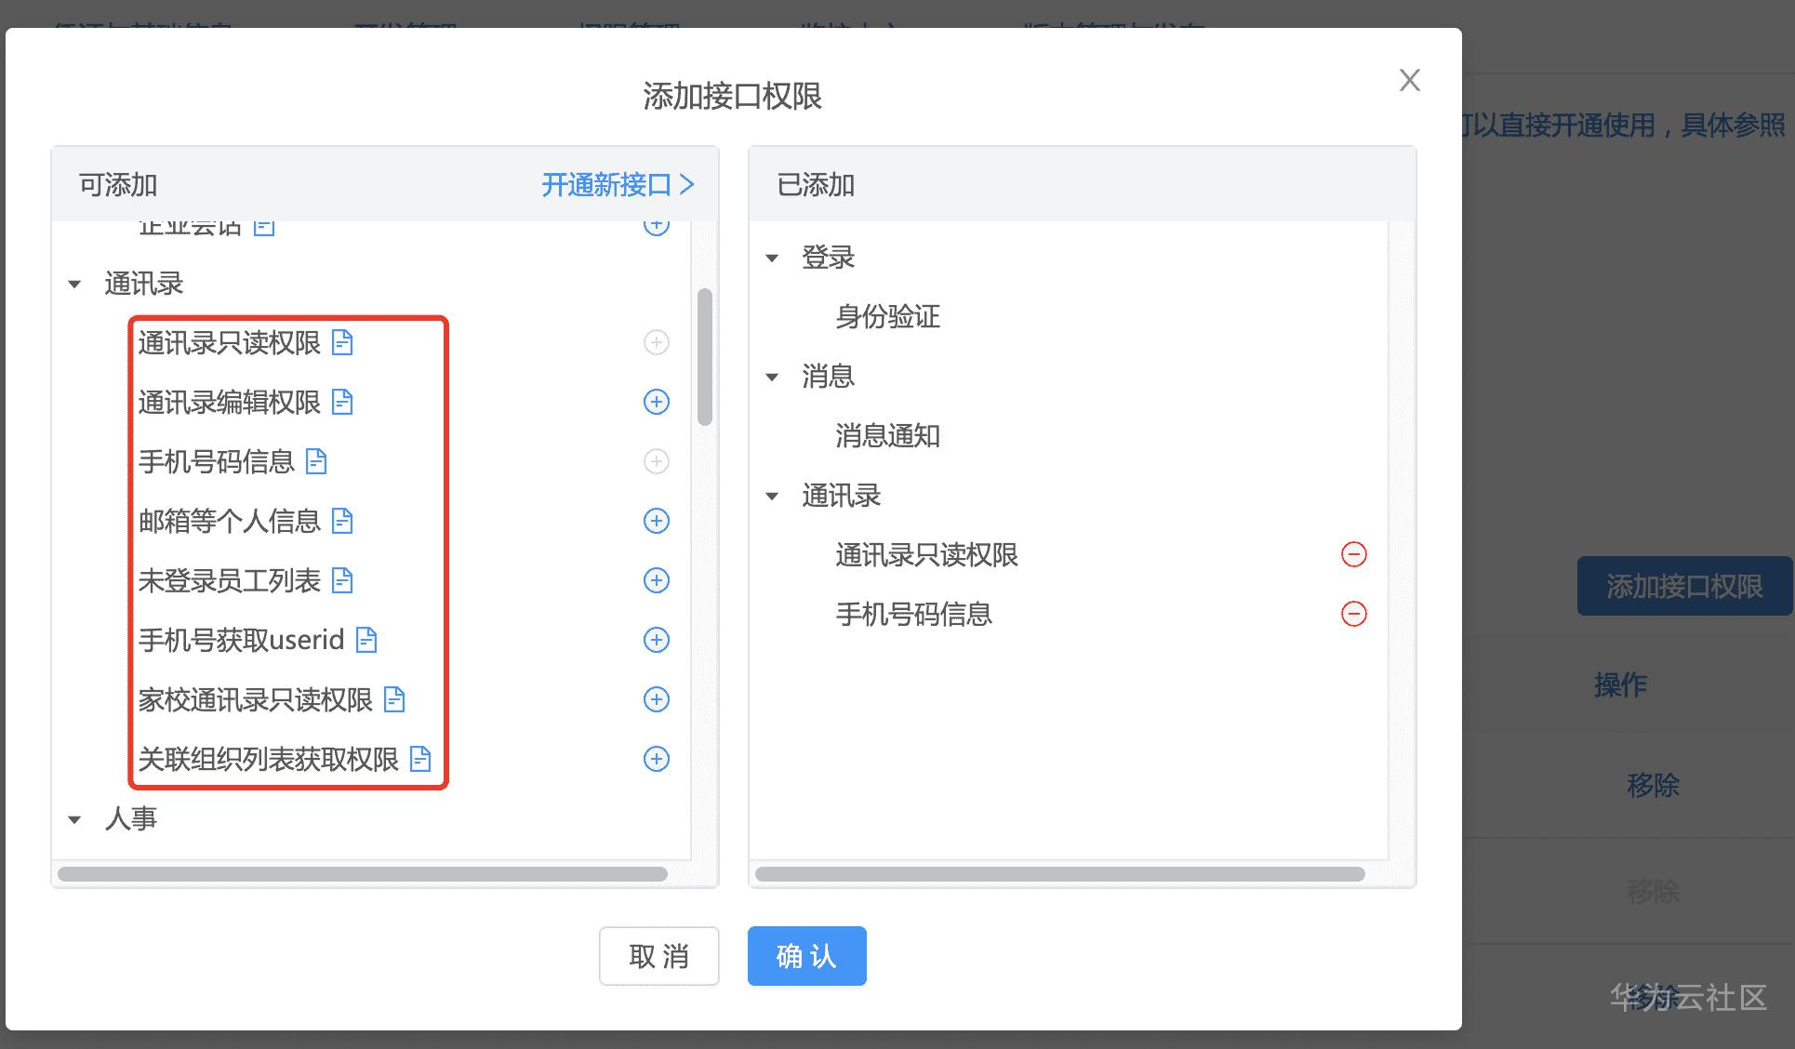Click the add icon for 邮箱等个人信息
The image size is (1795, 1049).
(656, 521)
